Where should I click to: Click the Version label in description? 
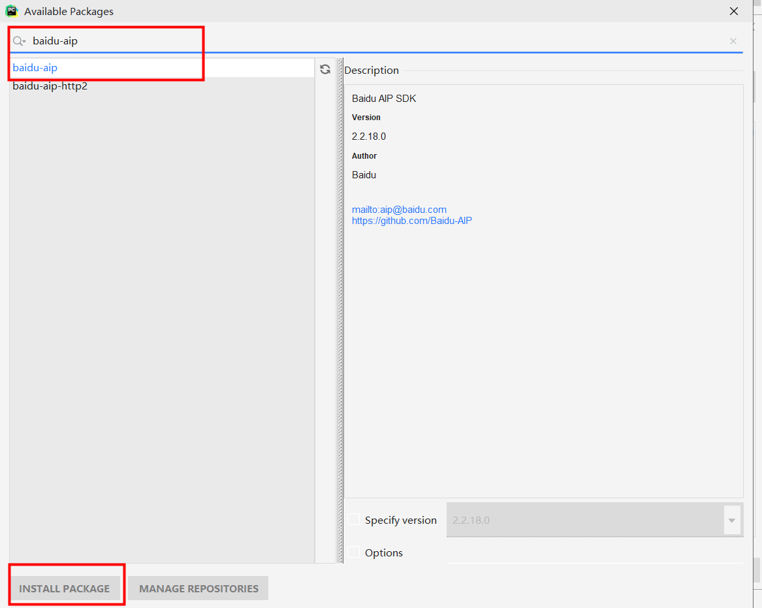(366, 118)
